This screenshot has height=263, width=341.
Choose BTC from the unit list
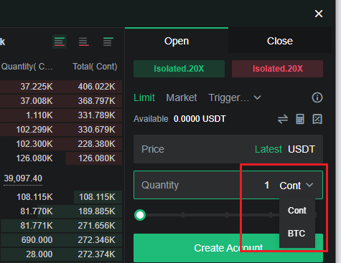[296, 233]
